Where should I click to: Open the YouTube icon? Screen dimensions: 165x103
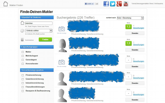(126, 4)
